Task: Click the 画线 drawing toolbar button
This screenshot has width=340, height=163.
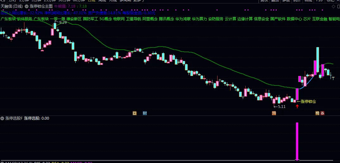Action: [x=308, y=1]
